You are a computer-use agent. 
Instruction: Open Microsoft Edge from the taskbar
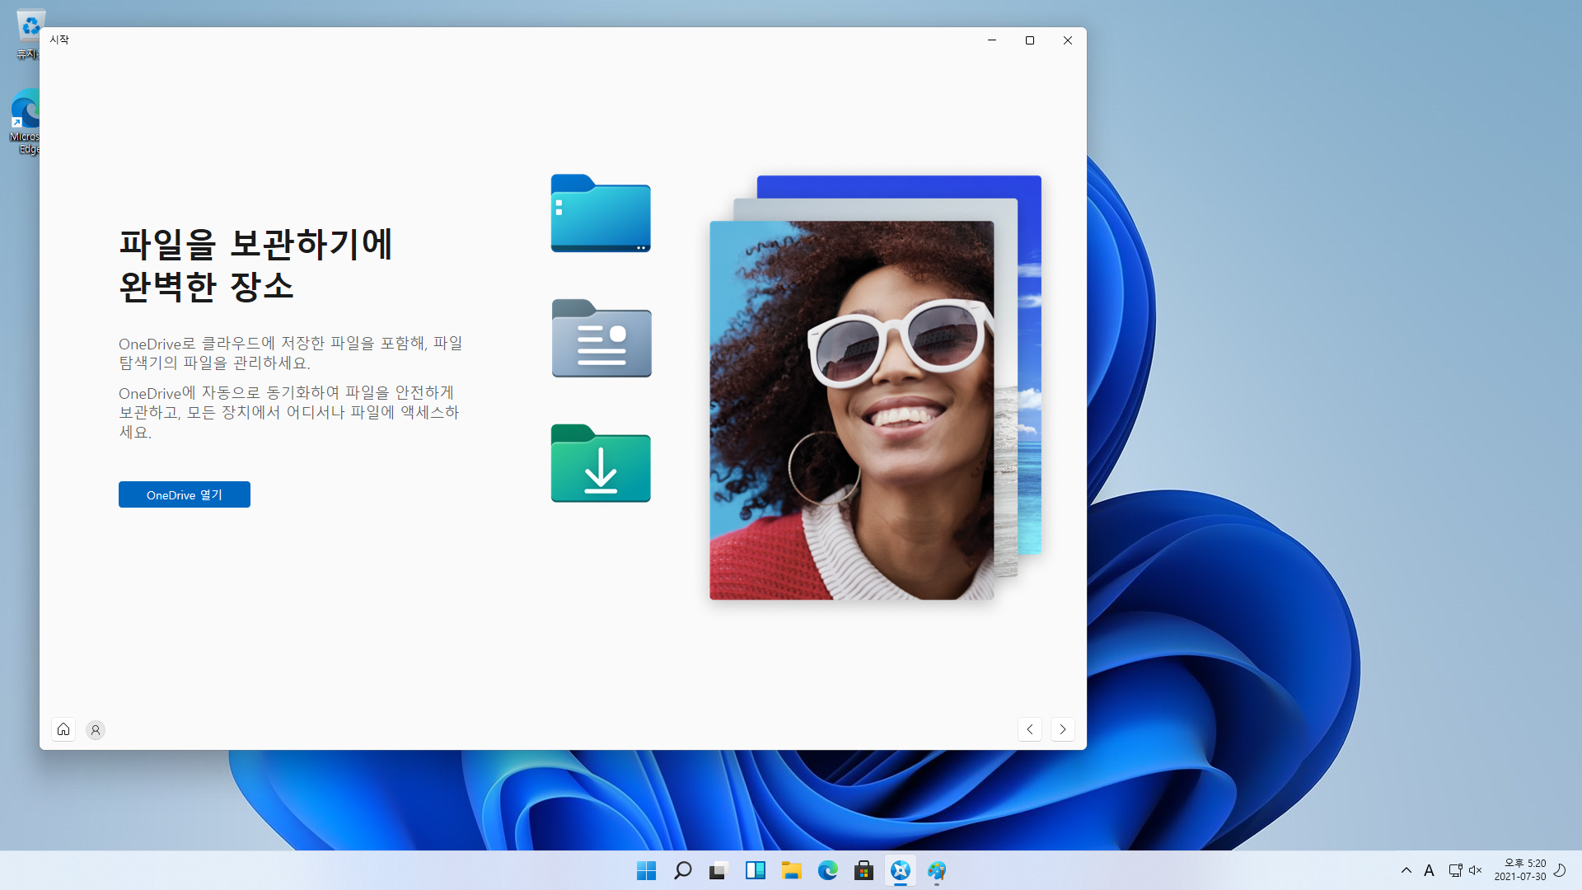click(x=828, y=870)
